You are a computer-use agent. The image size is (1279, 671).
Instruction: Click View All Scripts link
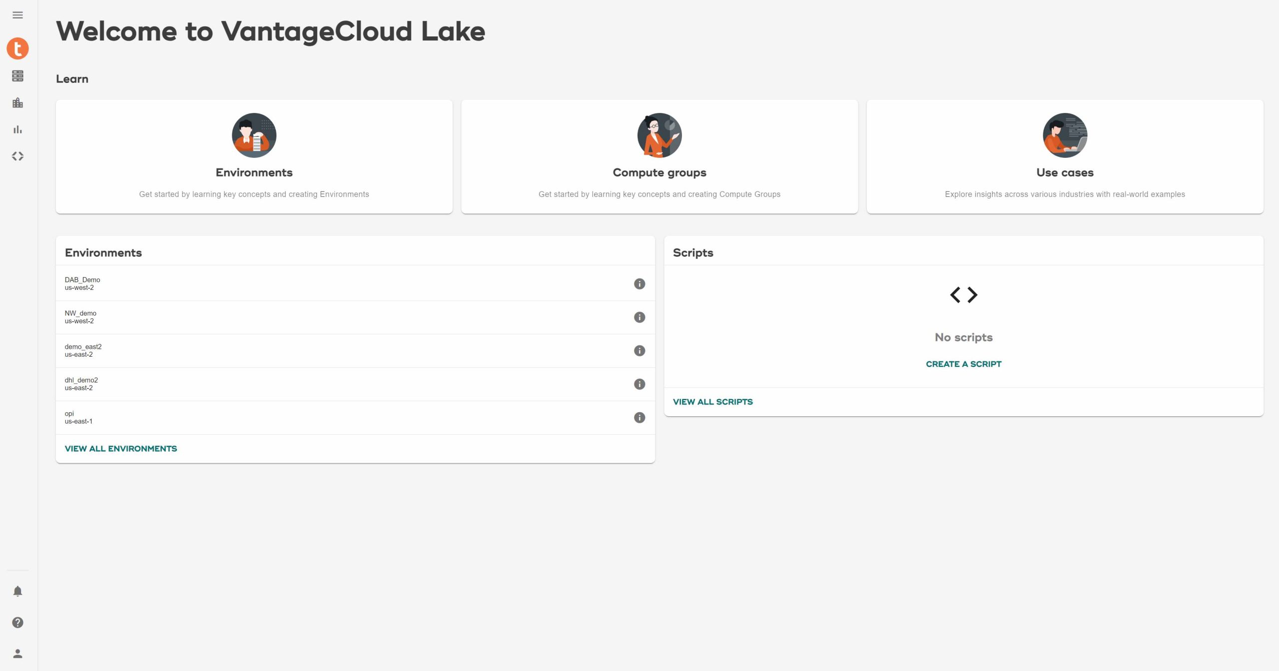(x=712, y=402)
